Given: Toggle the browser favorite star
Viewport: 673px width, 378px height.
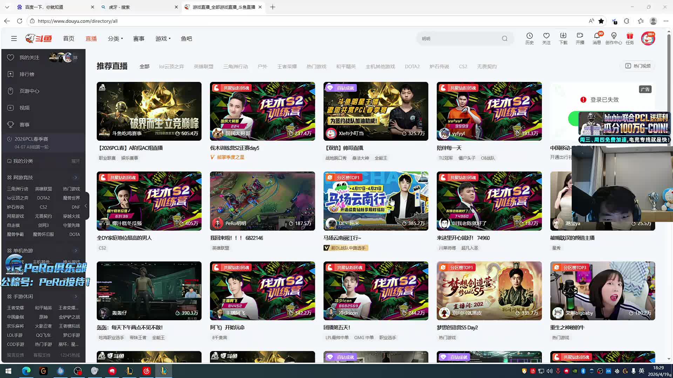Looking at the screenshot, I should (601, 21).
